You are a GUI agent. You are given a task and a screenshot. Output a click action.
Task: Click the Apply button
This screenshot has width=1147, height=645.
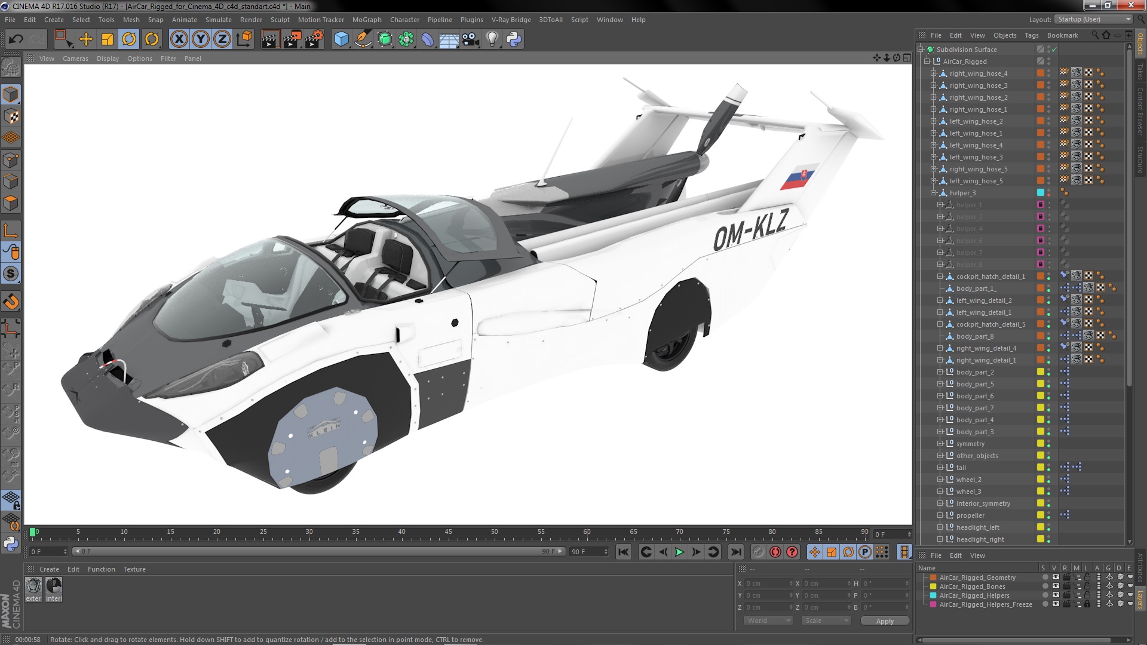885,621
